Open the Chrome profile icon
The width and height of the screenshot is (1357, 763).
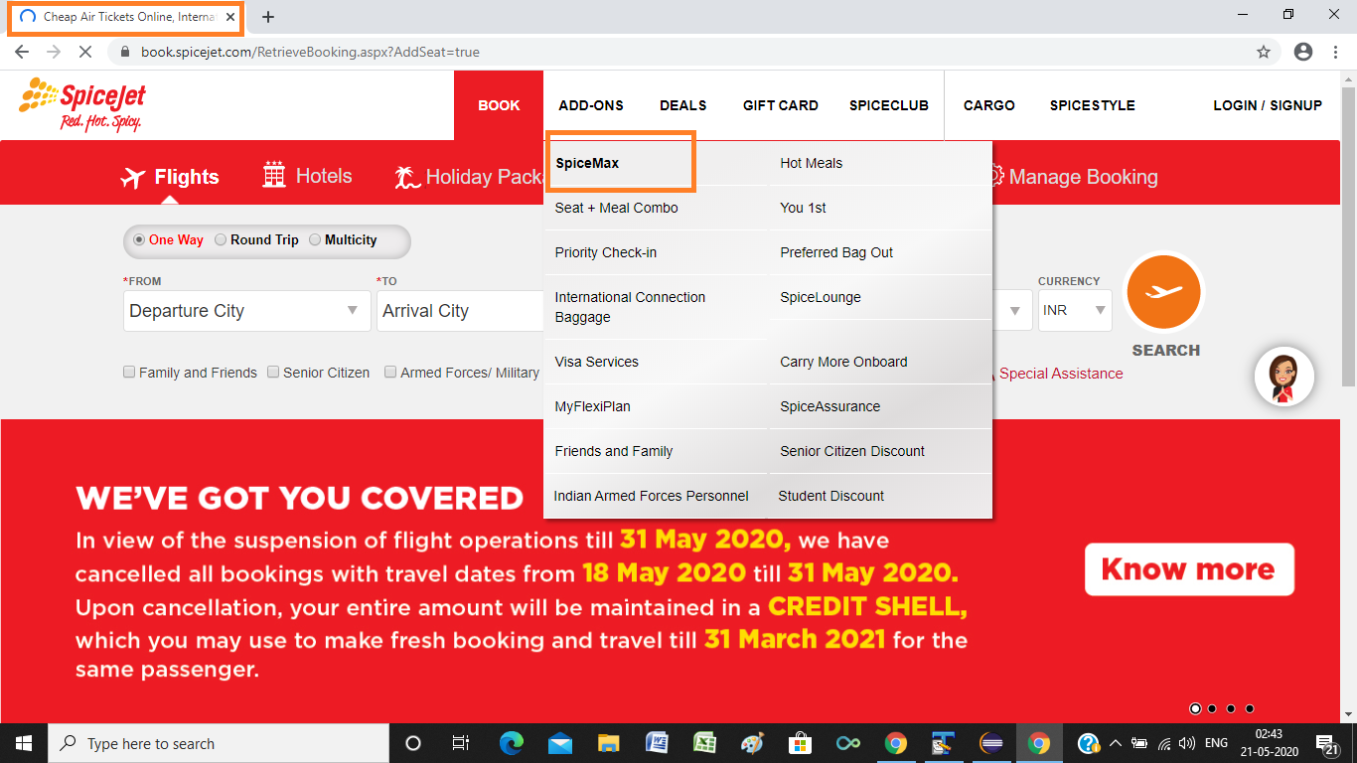[1303, 52]
